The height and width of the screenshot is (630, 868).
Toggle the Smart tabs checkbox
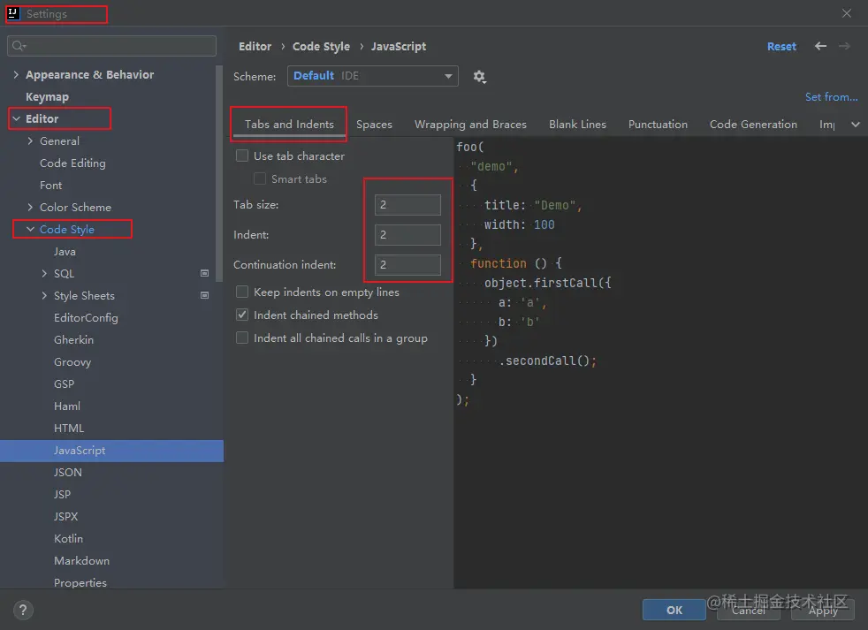pyautogui.click(x=260, y=178)
